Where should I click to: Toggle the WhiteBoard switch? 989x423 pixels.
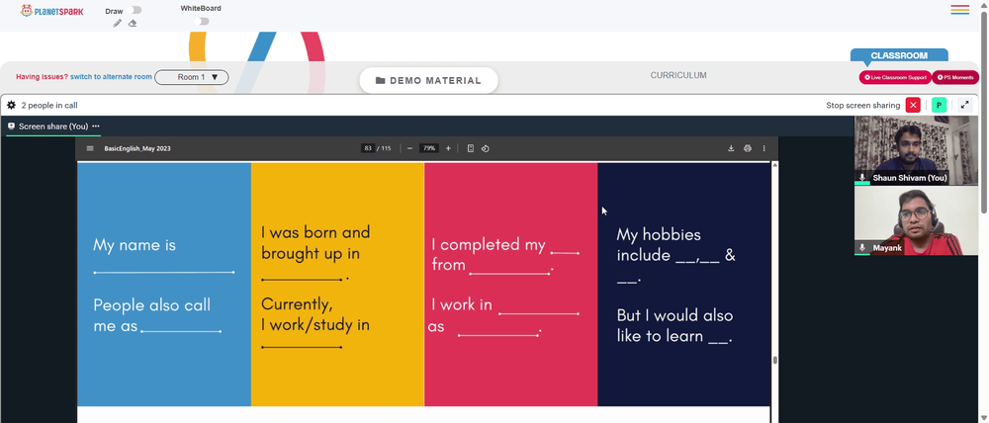coord(201,22)
